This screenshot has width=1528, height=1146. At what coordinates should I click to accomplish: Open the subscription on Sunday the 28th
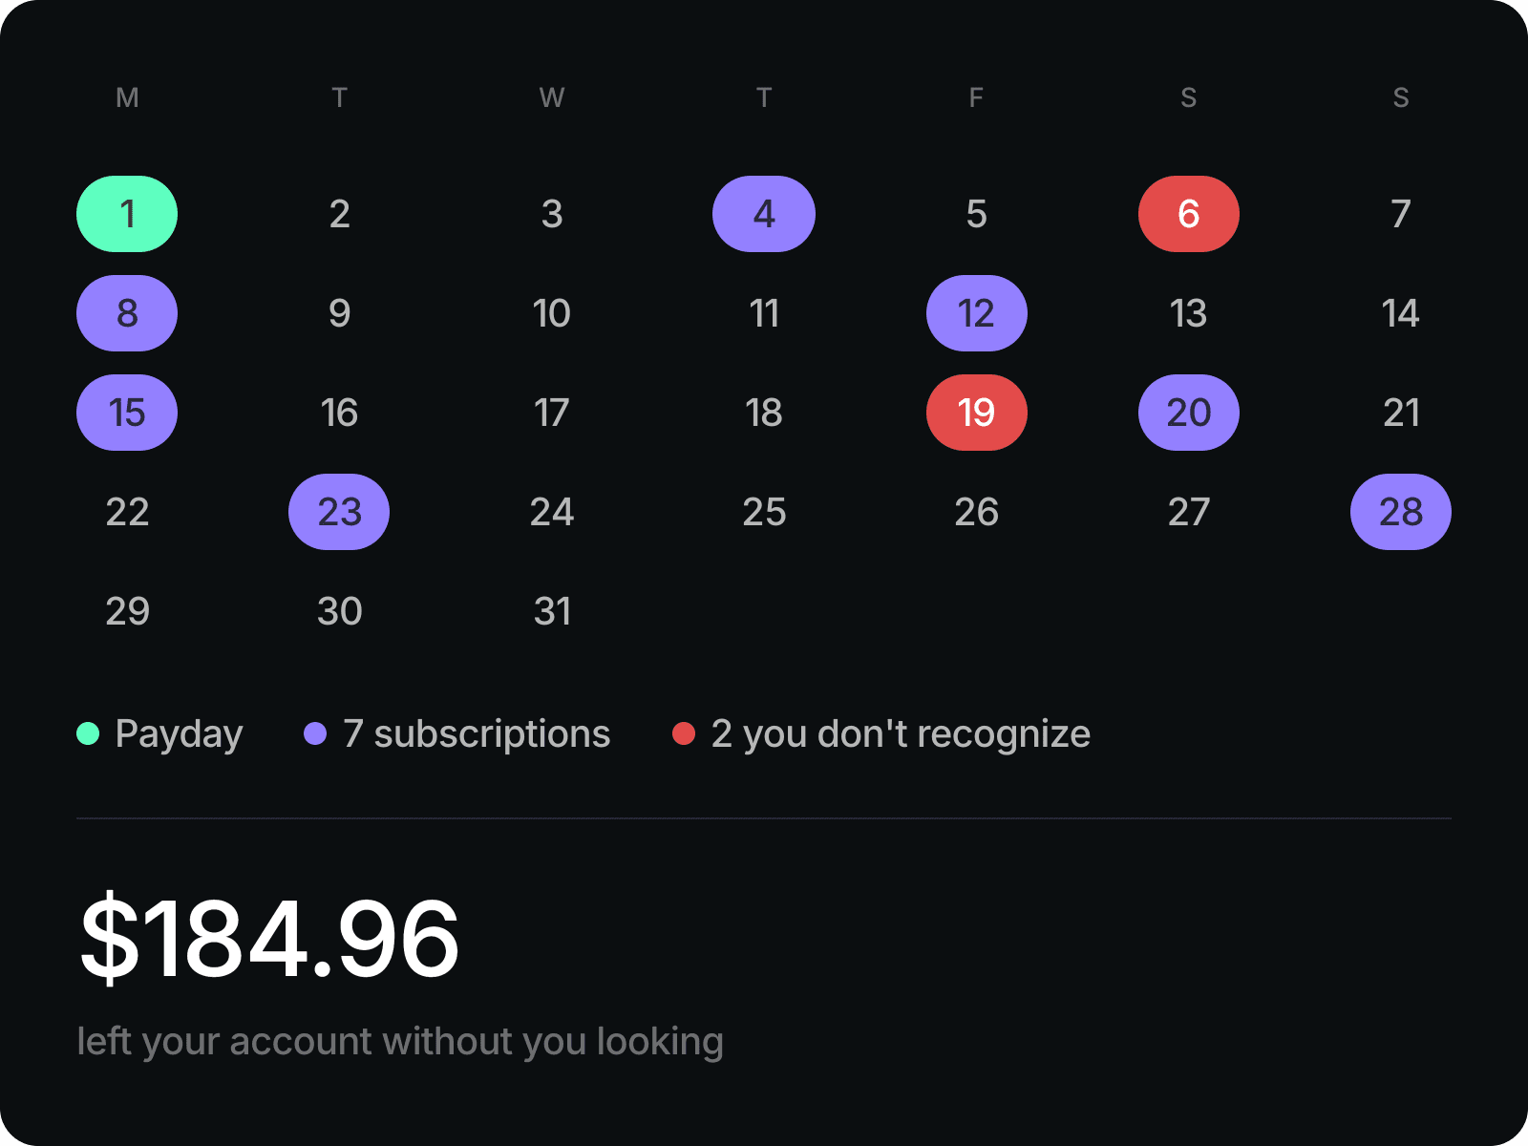pyautogui.click(x=1401, y=512)
